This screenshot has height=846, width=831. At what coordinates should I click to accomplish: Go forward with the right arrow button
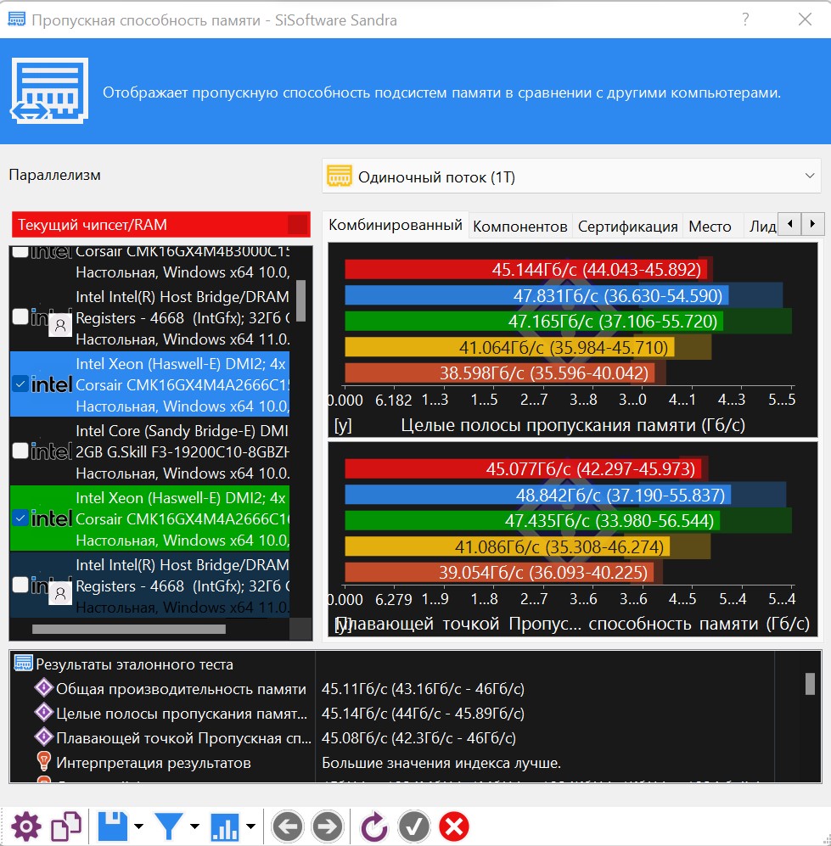coord(327,826)
